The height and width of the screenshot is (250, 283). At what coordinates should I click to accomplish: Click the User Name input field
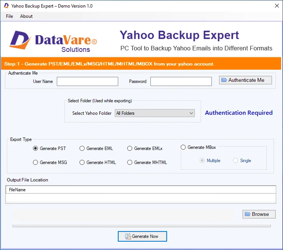click(x=88, y=81)
